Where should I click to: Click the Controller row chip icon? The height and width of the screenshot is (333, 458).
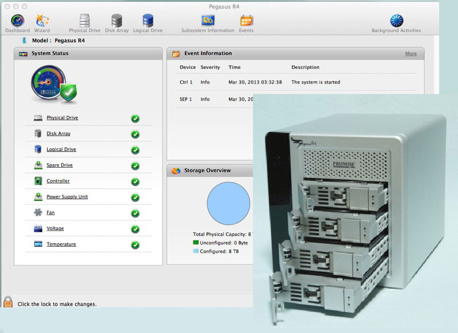tap(38, 181)
